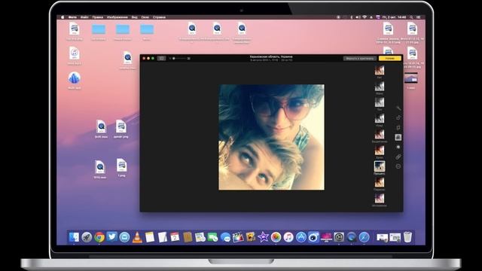
Task: Select the mountain image thumbnail on the desktop
Action: [411, 78]
